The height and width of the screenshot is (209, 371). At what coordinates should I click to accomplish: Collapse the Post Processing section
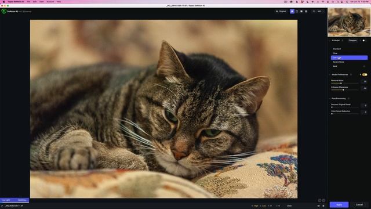[330, 99]
